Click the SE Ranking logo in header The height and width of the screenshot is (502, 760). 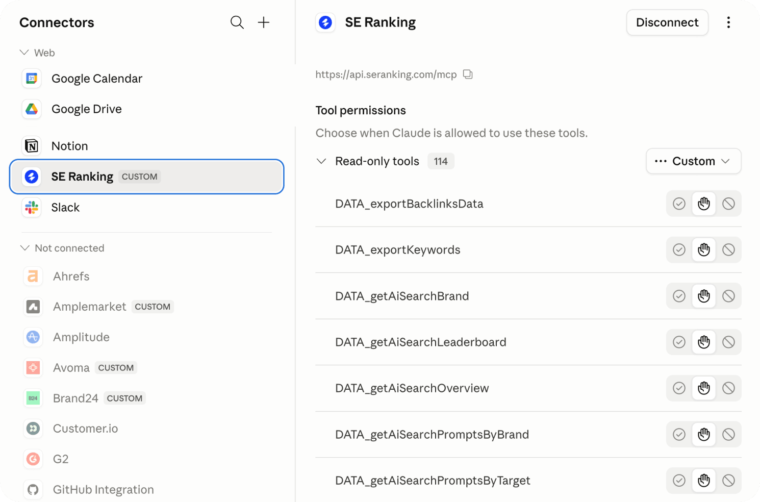[x=325, y=22]
